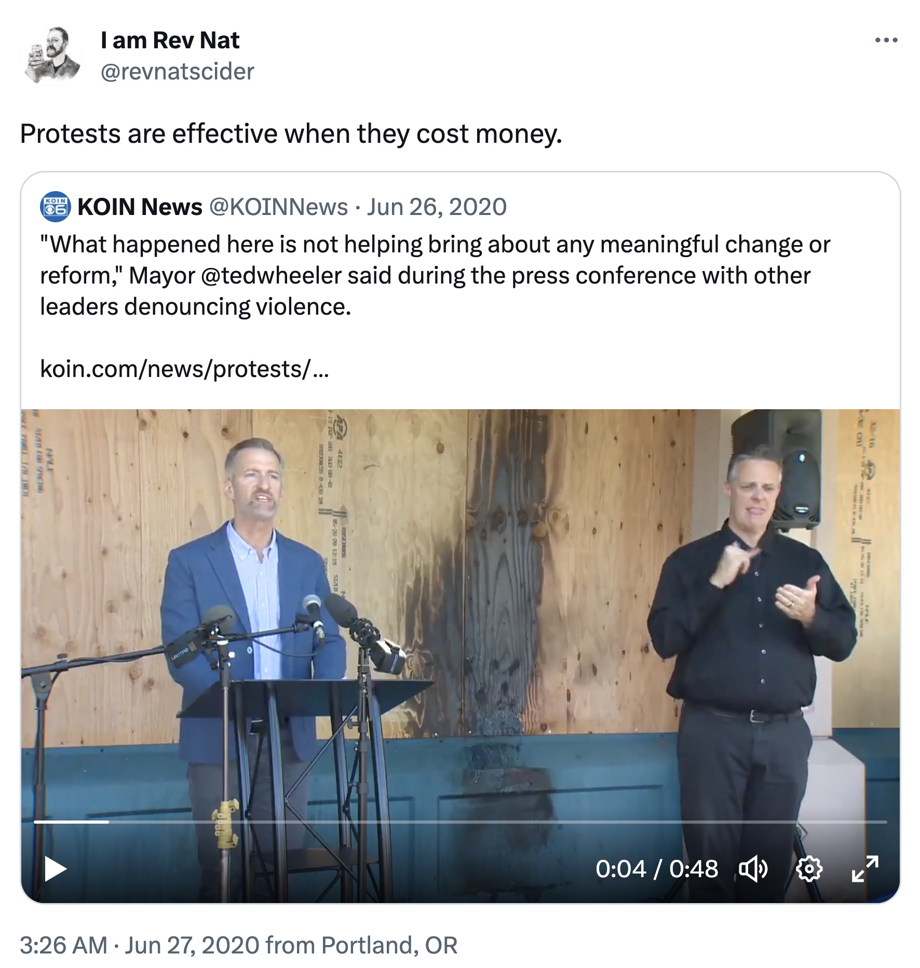920x968 pixels.
Task: Visit the @KOINNews handle
Action: tap(279, 207)
